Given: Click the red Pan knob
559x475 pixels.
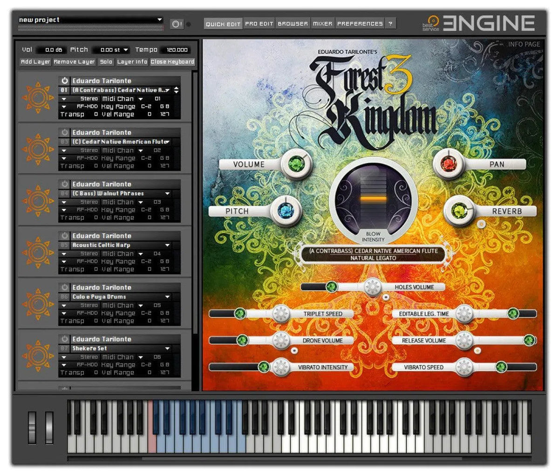Looking at the screenshot, I should 448,164.
